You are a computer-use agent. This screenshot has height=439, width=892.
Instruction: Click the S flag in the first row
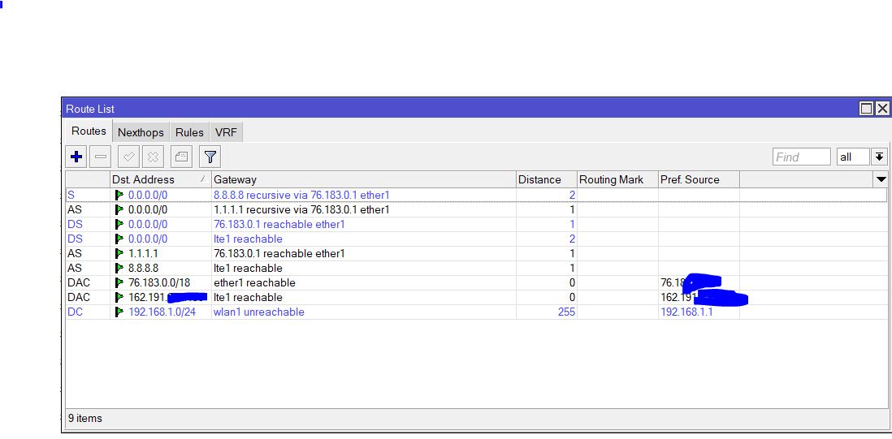(x=71, y=195)
